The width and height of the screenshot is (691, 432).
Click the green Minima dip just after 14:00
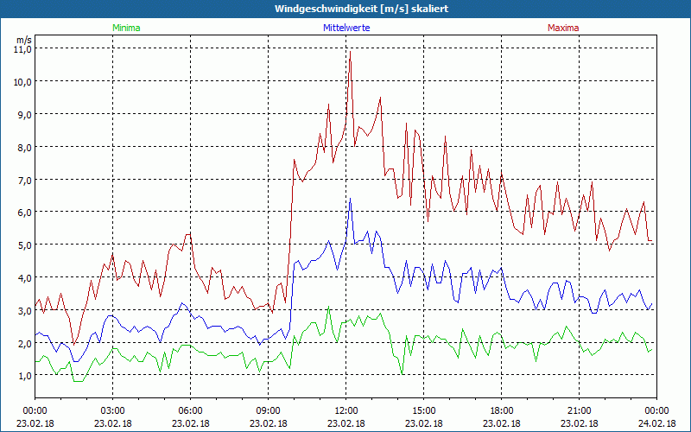click(403, 374)
